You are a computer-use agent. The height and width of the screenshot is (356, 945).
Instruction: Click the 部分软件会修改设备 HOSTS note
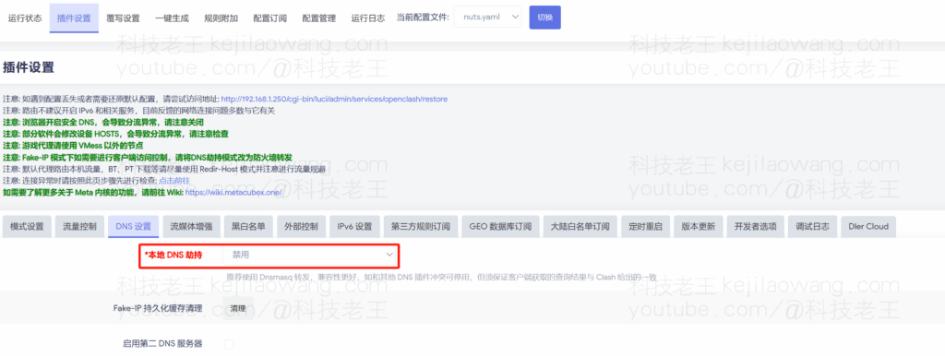coord(115,134)
